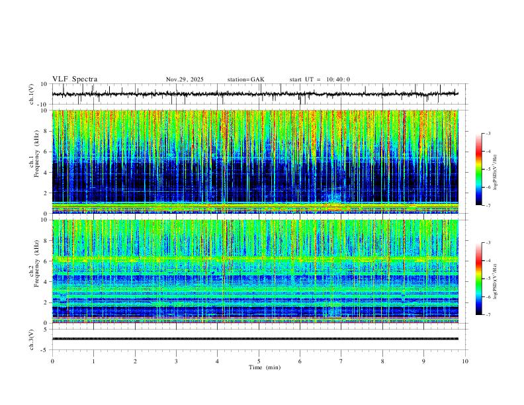The height and width of the screenshot is (405, 524).
Task: Click the "-5" label on ch.1 color bar
Action: click(x=488, y=169)
